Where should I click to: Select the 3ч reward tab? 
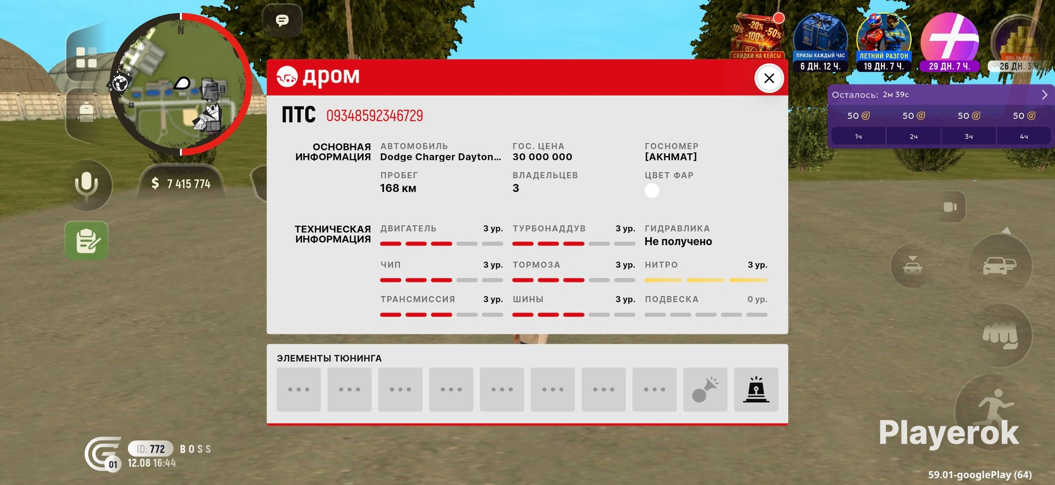click(969, 136)
